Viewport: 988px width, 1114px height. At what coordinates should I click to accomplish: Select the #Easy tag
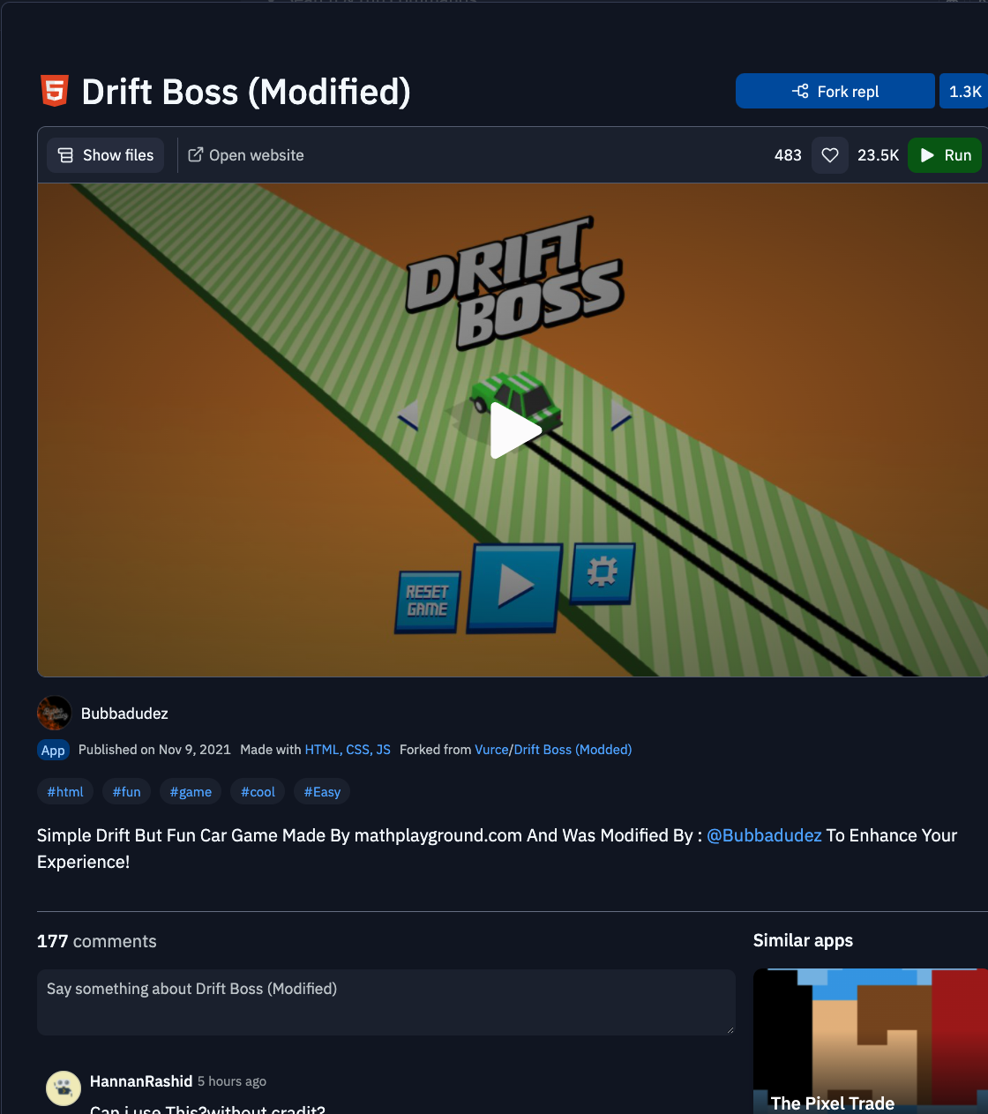(322, 792)
